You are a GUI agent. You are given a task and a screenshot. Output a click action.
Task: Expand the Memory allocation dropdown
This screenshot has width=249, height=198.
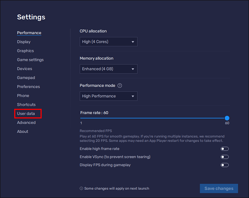(x=108, y=69)
